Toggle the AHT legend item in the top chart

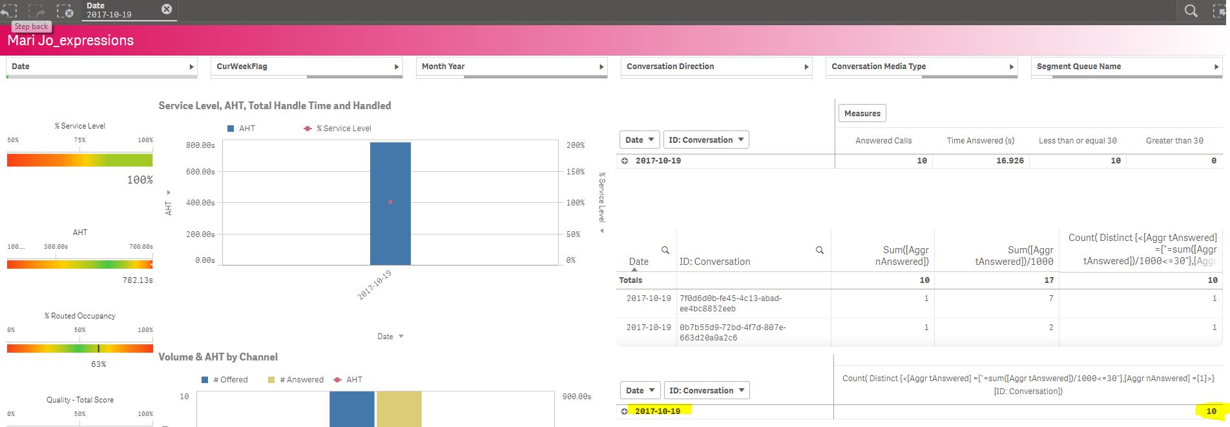point(241,129)
